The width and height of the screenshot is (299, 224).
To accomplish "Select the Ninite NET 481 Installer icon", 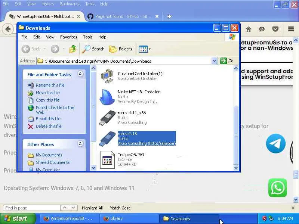I will (x=107, y=97).
